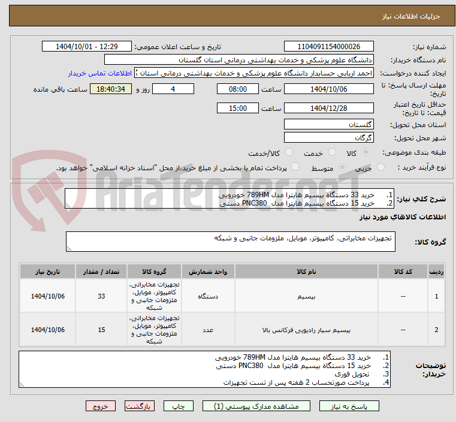The height and width of the screenshot is (422, 456).
Task: Click need date 1404/10/06 in row 1
Action: (48, 296)
